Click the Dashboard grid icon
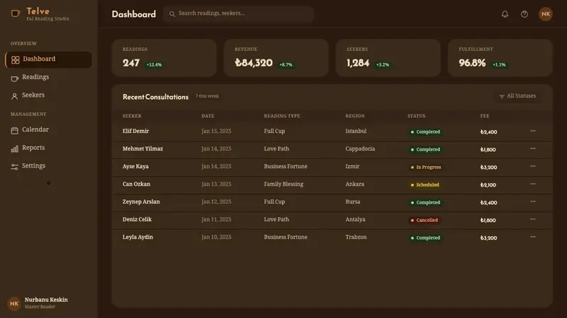Image resolution: width=567 pixels, height=318 pixels. coord(15,60)
